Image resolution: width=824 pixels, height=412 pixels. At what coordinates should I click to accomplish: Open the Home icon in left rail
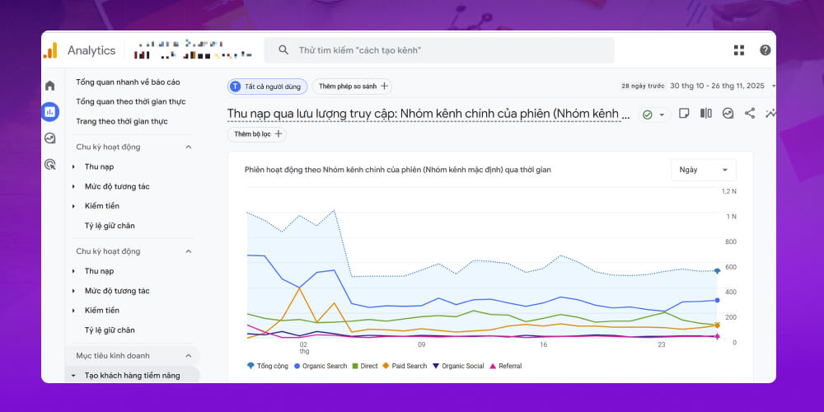(50, 86)
